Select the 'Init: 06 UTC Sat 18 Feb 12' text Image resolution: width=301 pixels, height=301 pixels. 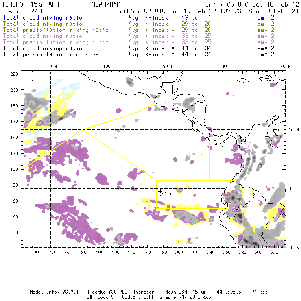click(252, 4)
